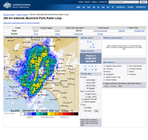
Task: Increase loop speed with plus control
Action: coord(92,70)
